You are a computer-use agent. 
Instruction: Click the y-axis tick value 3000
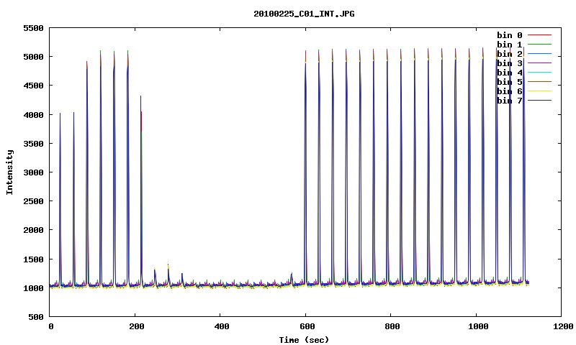coord(33,172)
